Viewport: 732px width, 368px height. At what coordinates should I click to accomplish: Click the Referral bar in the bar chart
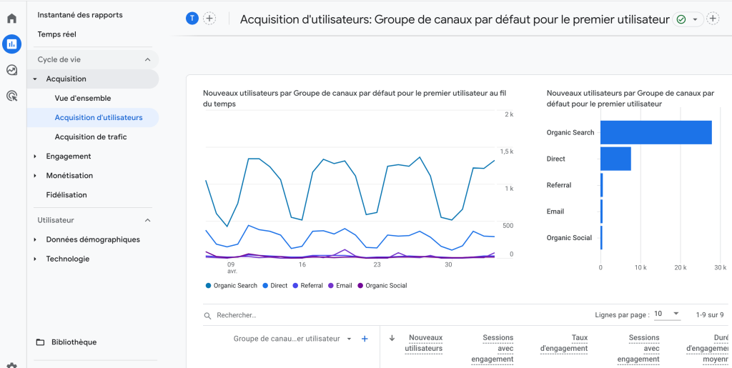pos(602,185)
